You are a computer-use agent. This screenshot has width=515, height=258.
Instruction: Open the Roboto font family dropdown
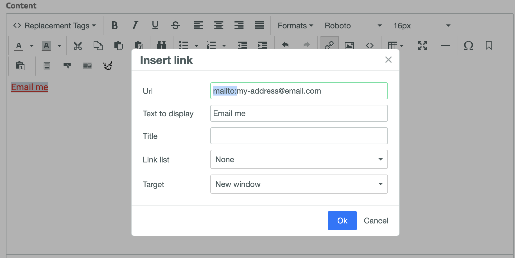[x=353, y=26]
